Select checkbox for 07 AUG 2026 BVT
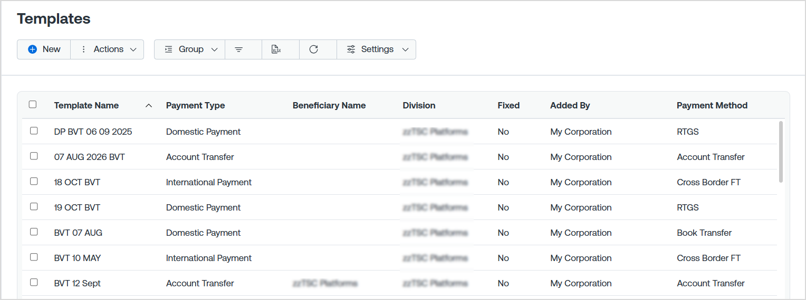 tap(34, 156)
